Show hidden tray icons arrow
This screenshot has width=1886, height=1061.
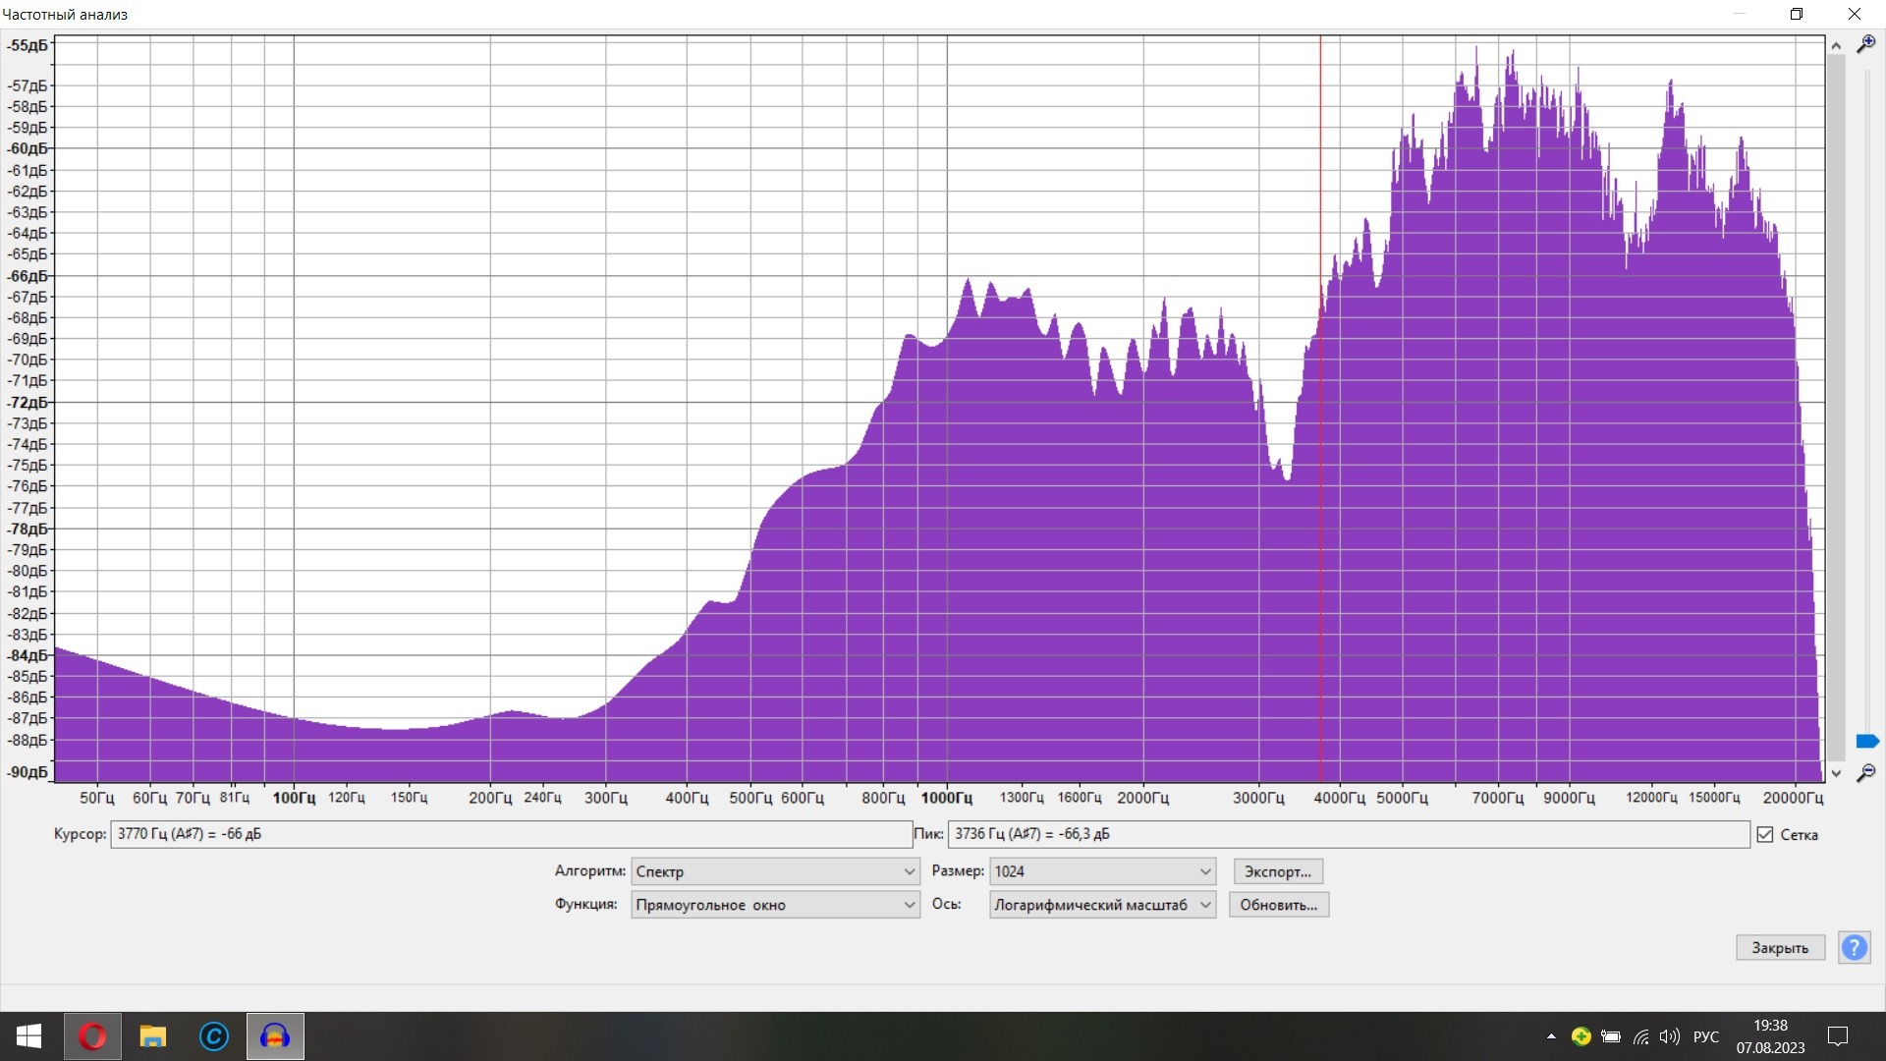1551,1036
